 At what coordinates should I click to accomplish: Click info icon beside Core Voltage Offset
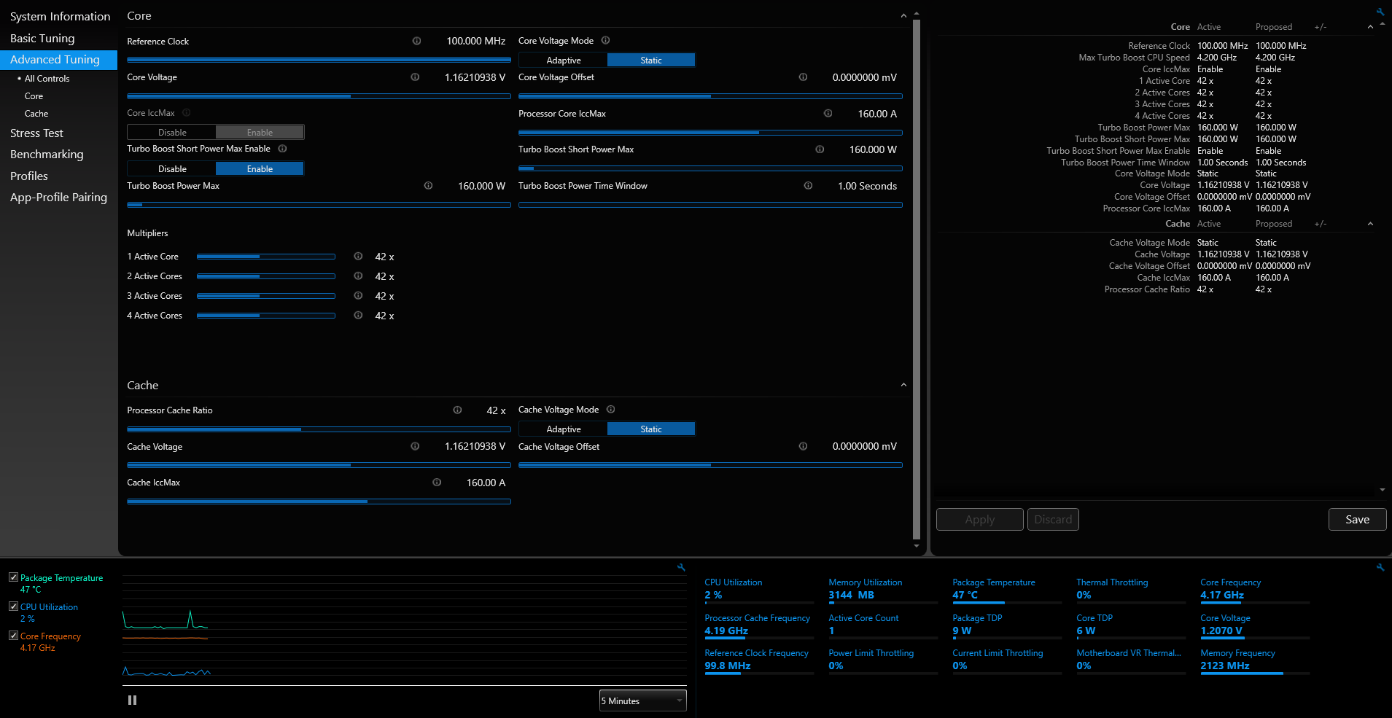click(803, 77)
